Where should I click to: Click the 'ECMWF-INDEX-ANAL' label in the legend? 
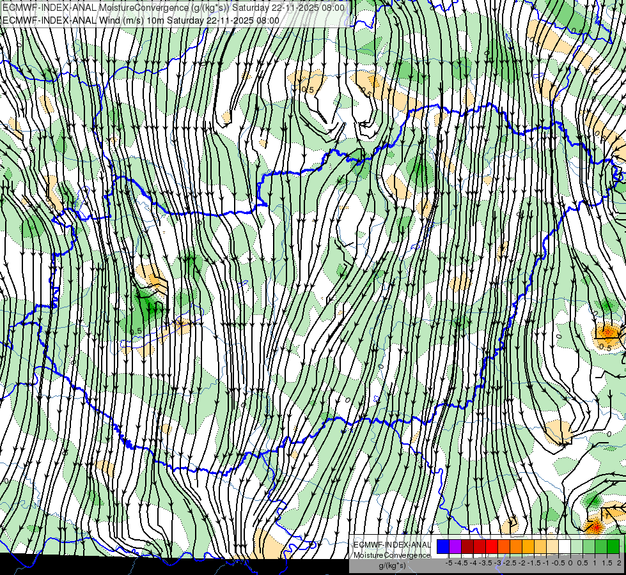(393, 545)
